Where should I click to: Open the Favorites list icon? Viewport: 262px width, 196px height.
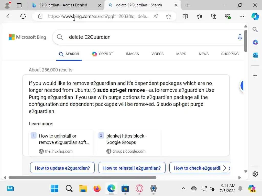200,16
